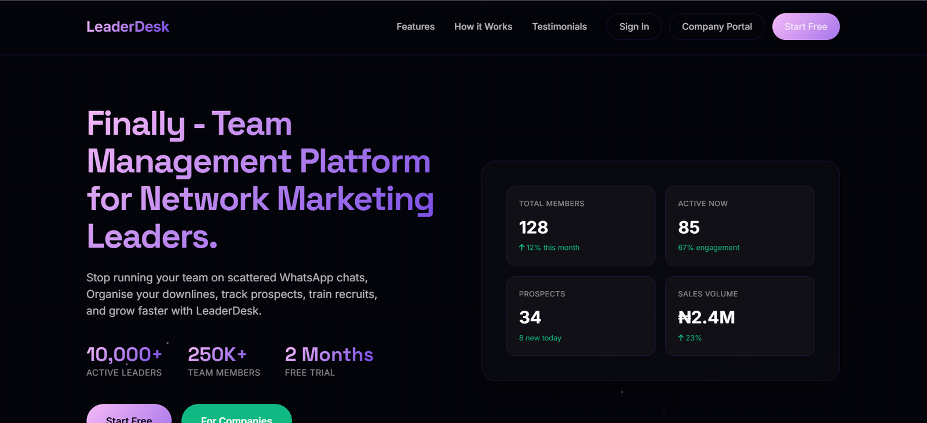This screenshot has width=927, height=423.
Task: Click the 67% engagement text
Action: (x=709, y=248)
